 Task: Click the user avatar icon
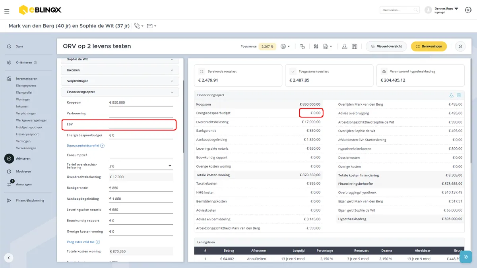pyautogui.click(x=428, y=10)
